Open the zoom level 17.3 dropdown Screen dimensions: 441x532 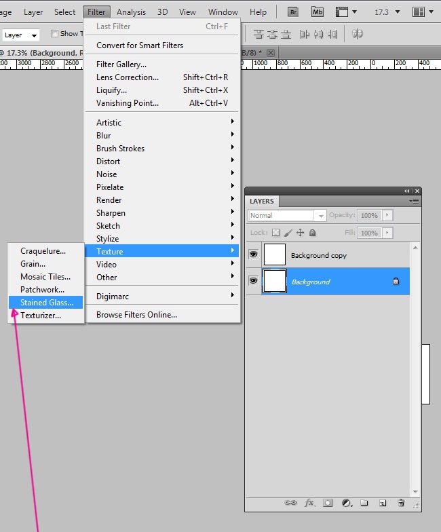[x=387, y=12]
